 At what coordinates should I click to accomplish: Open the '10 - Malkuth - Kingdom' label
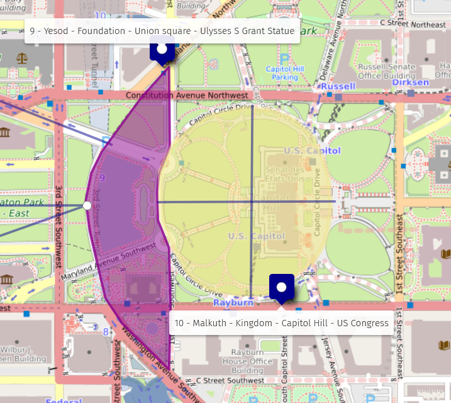click(281, 323)
